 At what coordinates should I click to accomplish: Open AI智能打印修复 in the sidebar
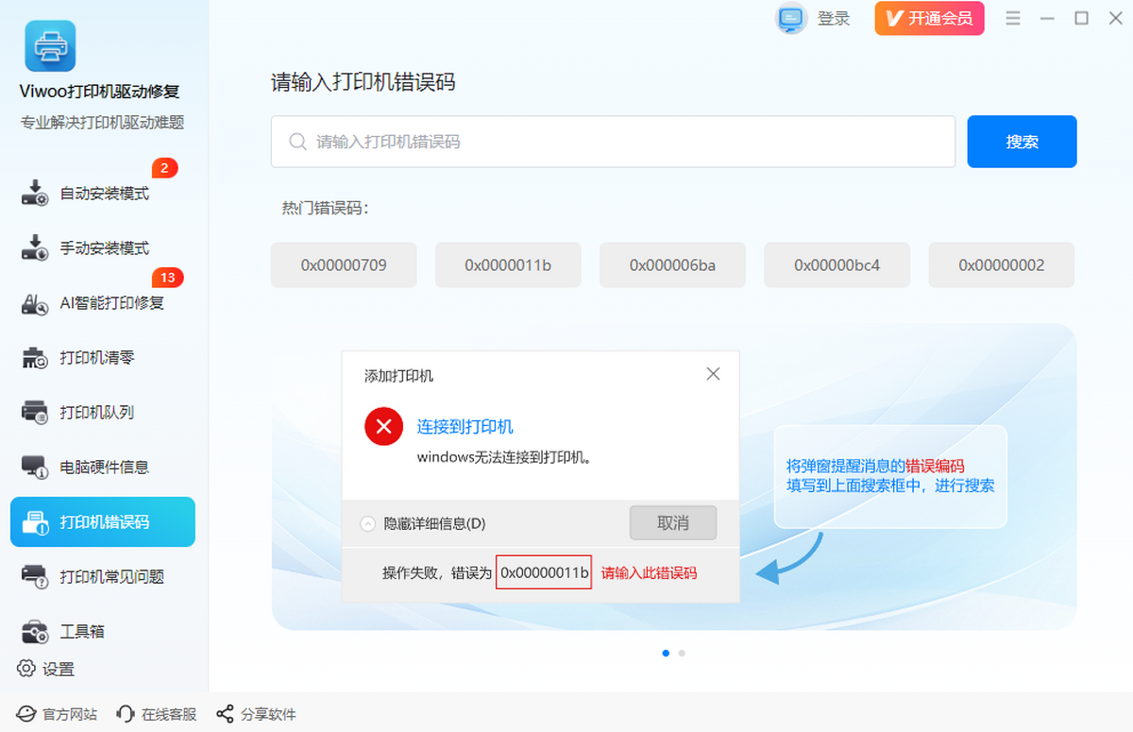click(103, 303)
